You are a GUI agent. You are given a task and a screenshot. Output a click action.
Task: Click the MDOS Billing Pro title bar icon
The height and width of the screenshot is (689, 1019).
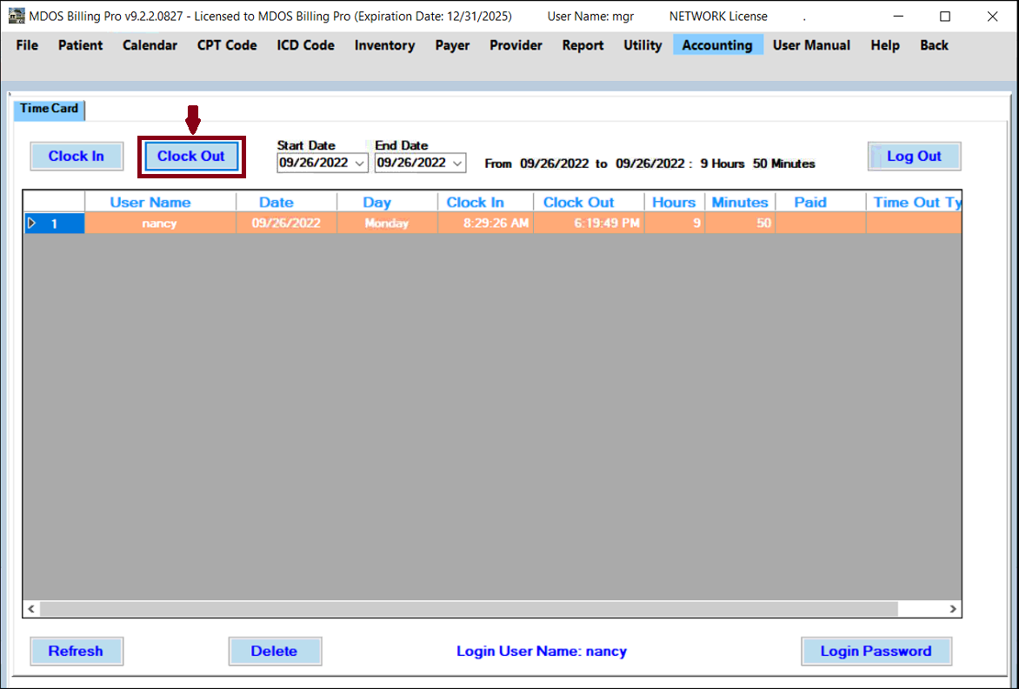click(x=16, y=16)
